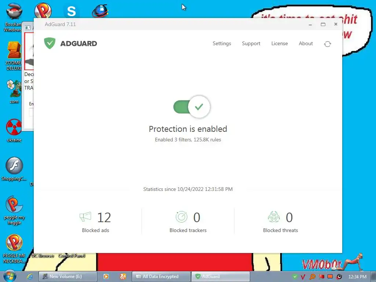Click the orange magnifier tray icon

312,277
